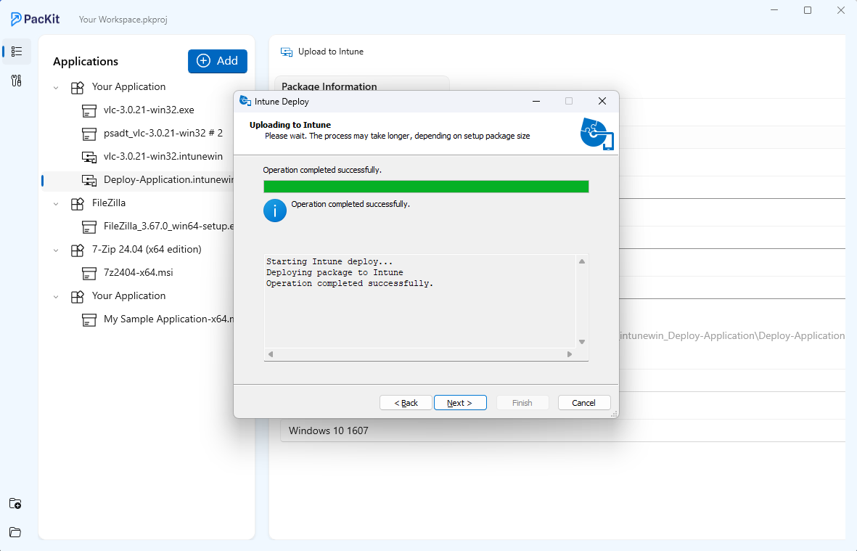Viewport: 857px width, 551px height.
Task: Select vlc-3.0.21-win32.intunewin in tree
Action: pyautogui.click(x=163, y=156)
